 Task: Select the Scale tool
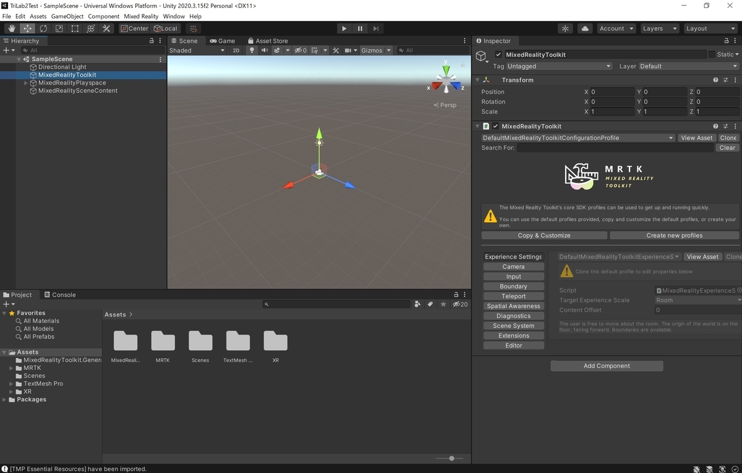pyautogui.click(x=59, y=28)
